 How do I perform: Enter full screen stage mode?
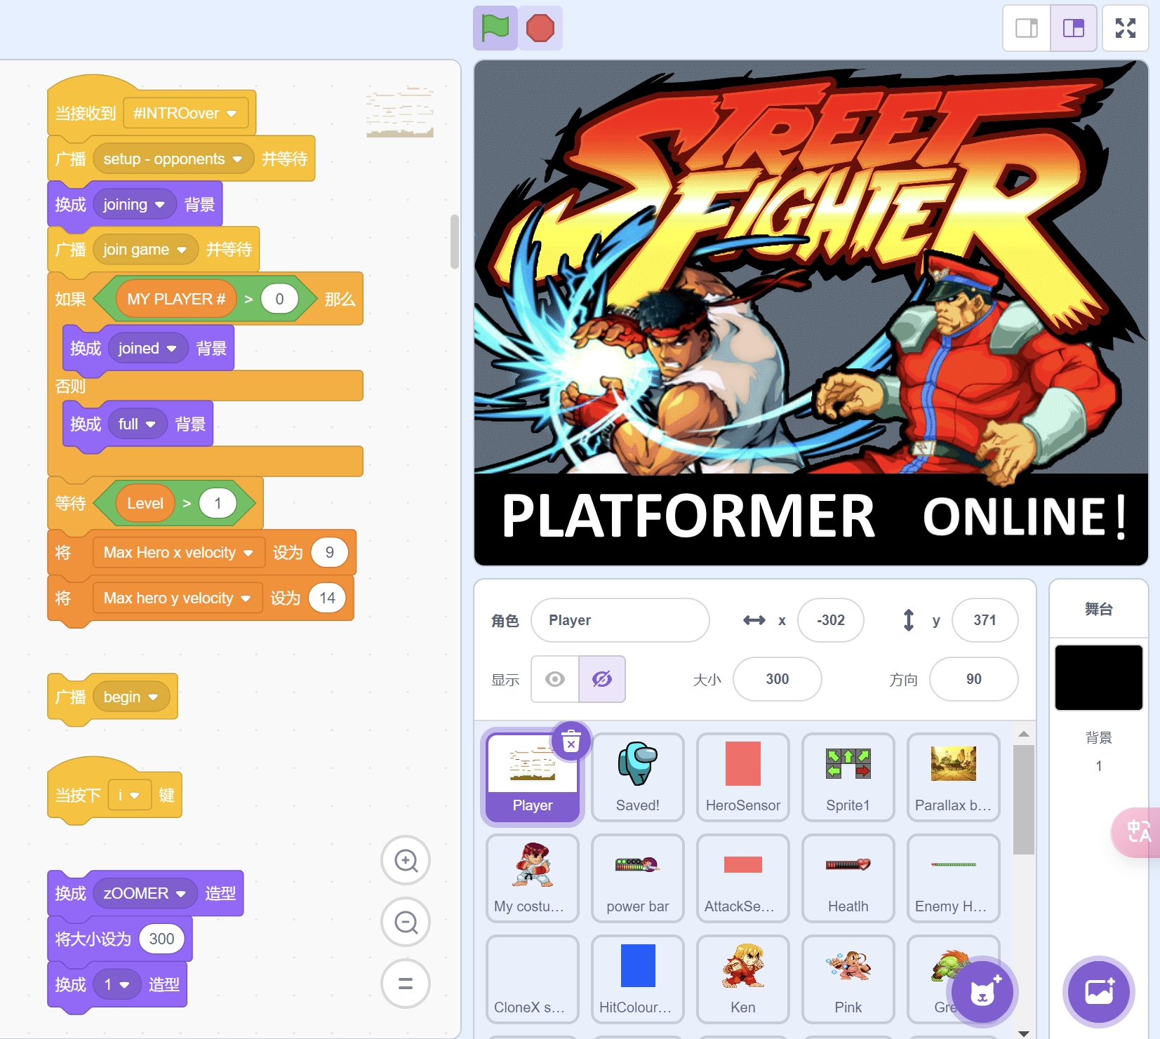tap(1126, 28)
